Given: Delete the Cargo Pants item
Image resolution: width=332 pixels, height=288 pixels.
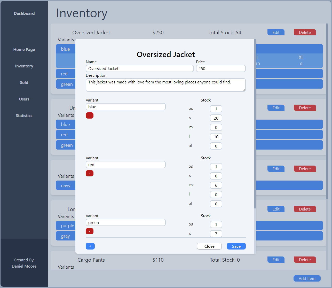Looking at the screenshot, I should pos(305,260).
